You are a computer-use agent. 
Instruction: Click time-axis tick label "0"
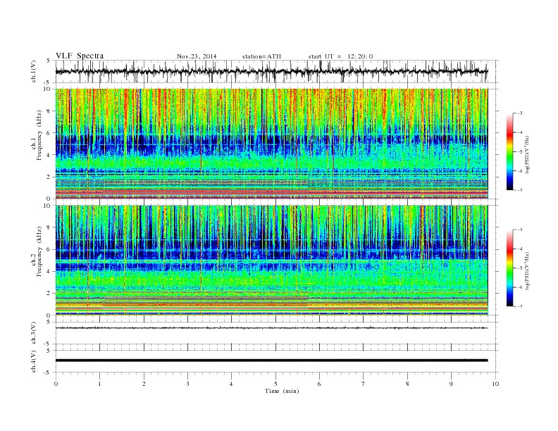point(56,384)
